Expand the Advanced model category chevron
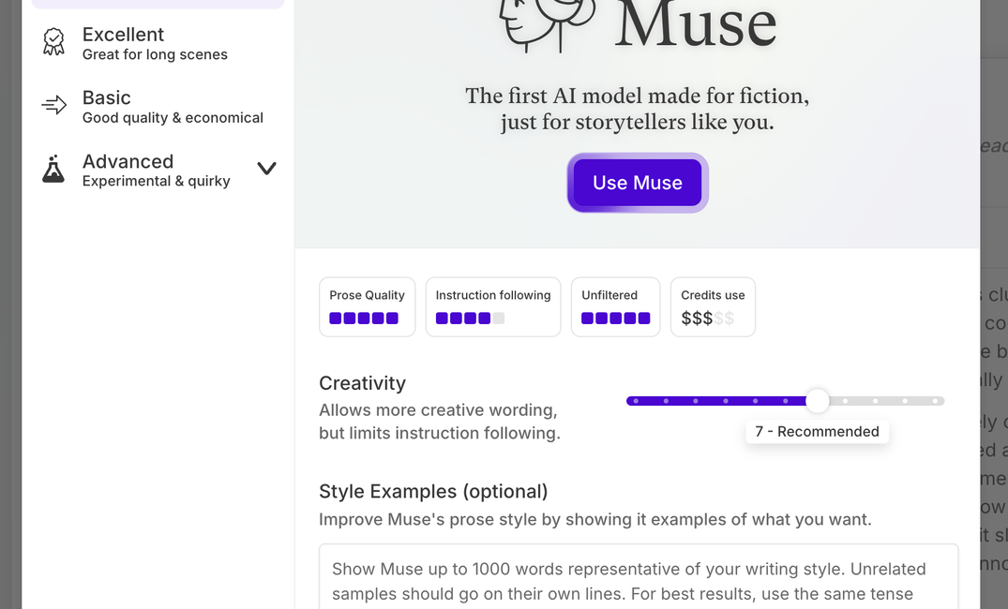 (266, 169)
